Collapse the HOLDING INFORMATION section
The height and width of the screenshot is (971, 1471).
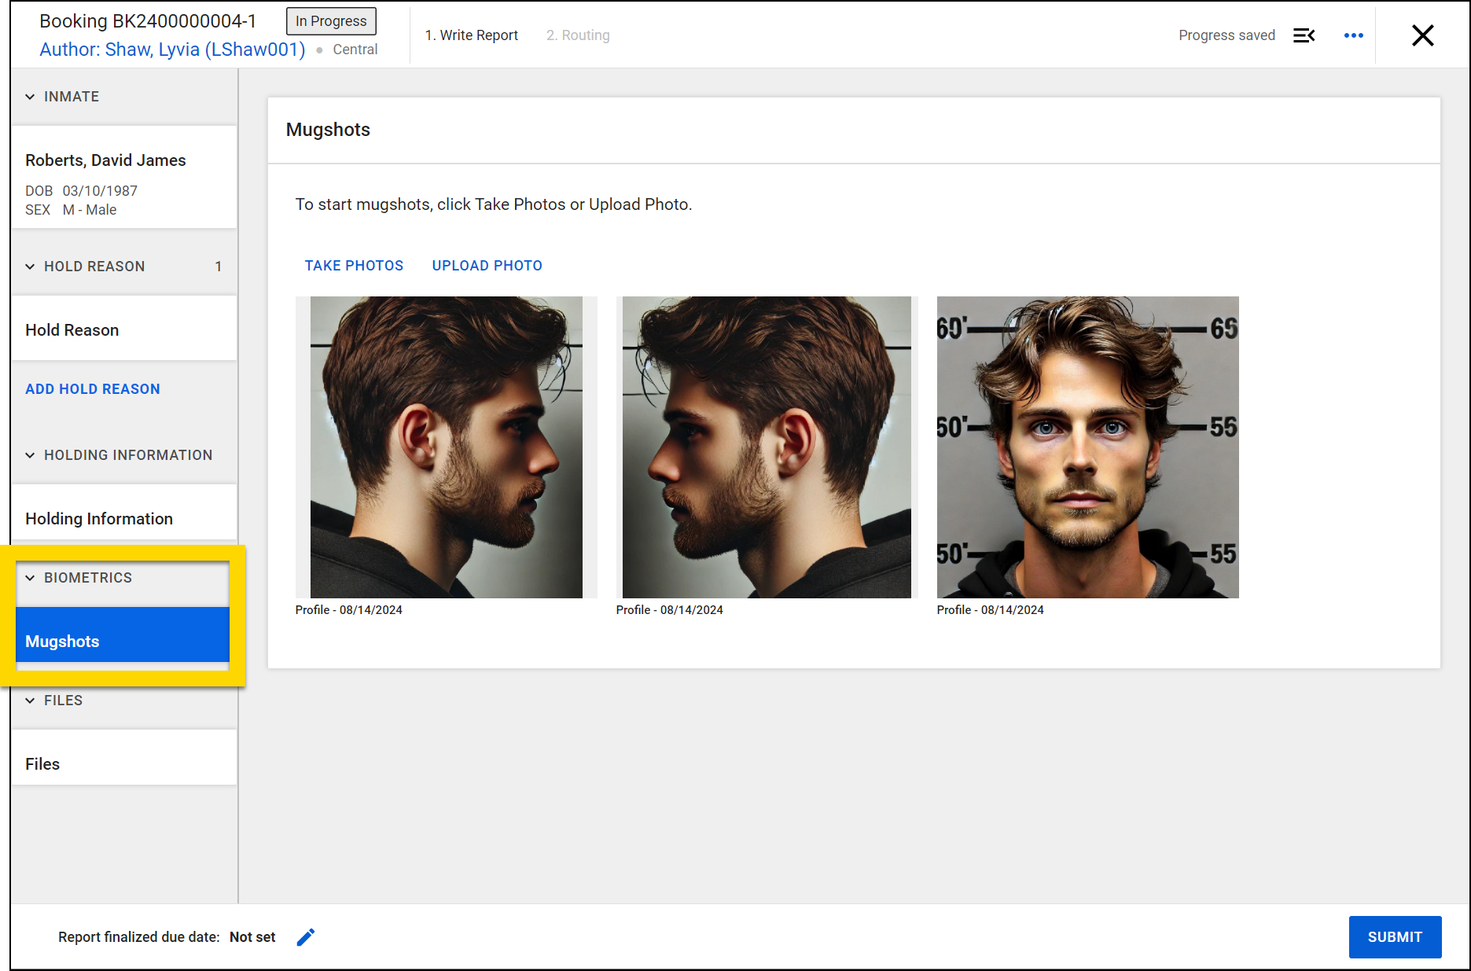30,455
